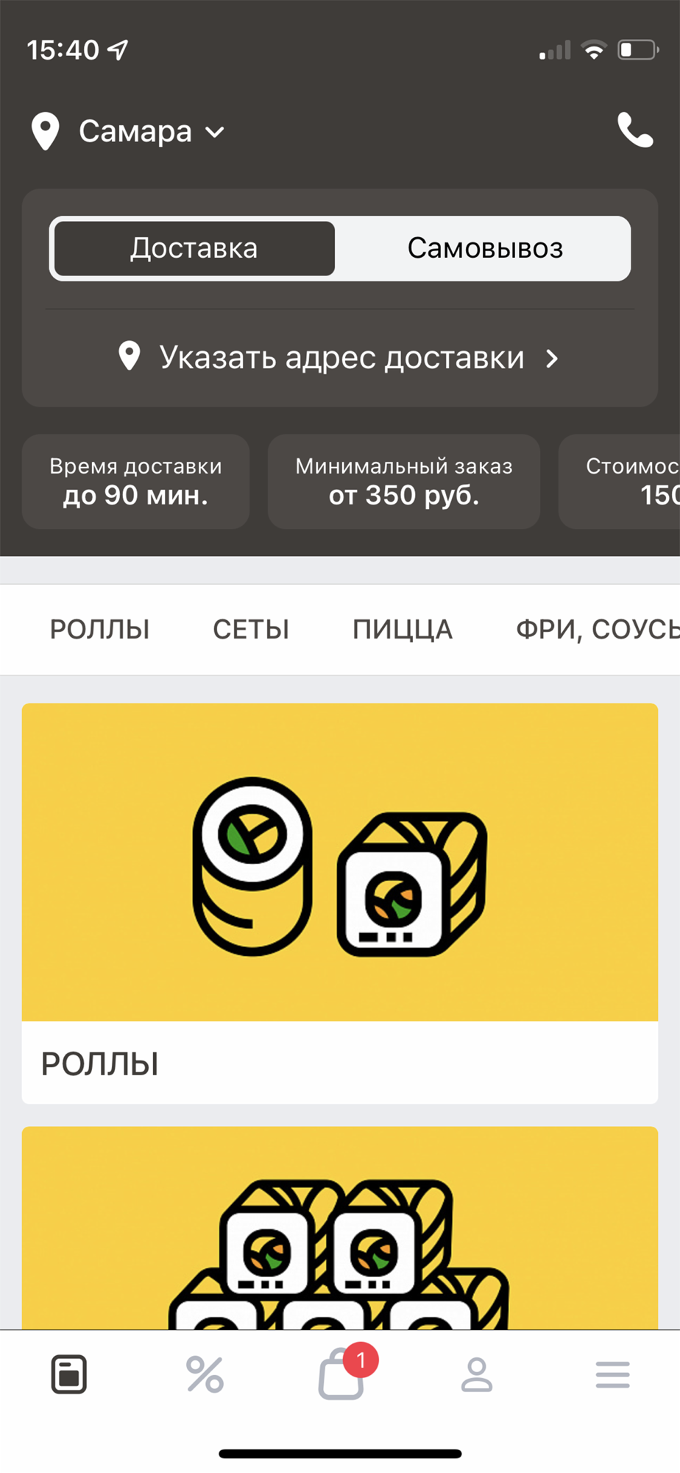Select the РОЛЛЫ category tab
This screenshot has width=680, height=1473.
point(100,630)
